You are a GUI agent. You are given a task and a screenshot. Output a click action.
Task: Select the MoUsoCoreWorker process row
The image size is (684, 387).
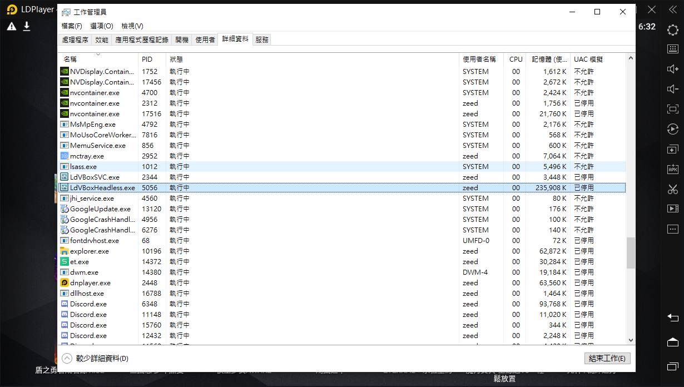tap(342, 135)
